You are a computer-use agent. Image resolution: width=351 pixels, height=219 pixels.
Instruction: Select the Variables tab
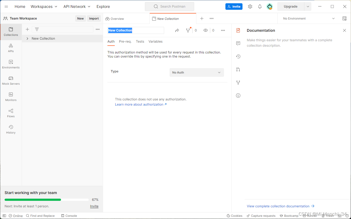(155, 42)
